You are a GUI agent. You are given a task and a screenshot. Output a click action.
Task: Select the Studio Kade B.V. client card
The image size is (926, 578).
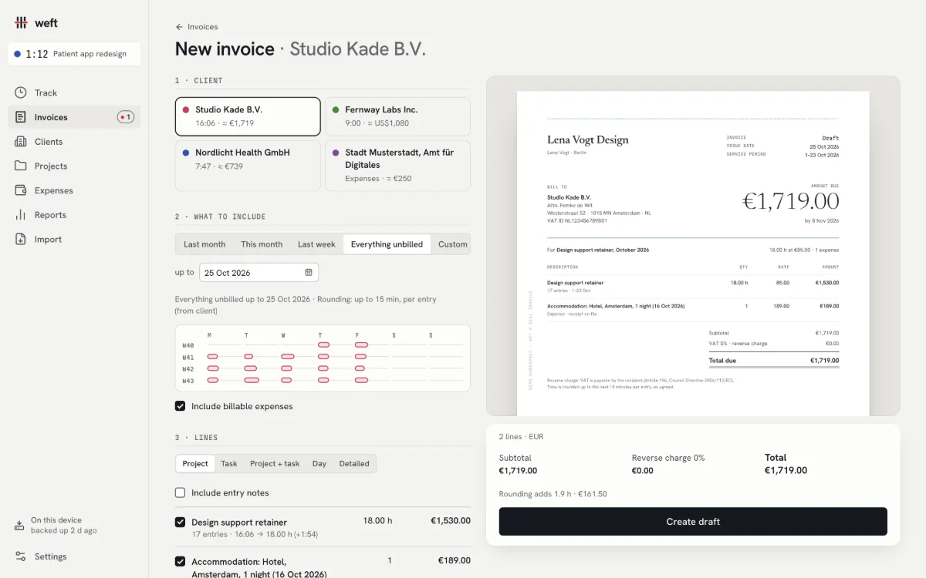(x=248, y=116)
